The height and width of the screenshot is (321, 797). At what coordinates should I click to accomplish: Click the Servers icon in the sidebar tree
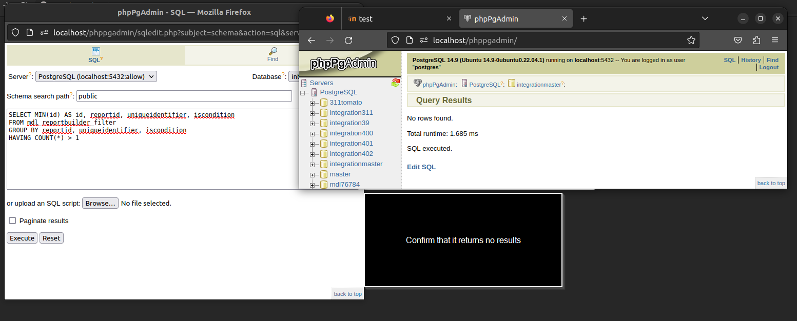[304, 83]
